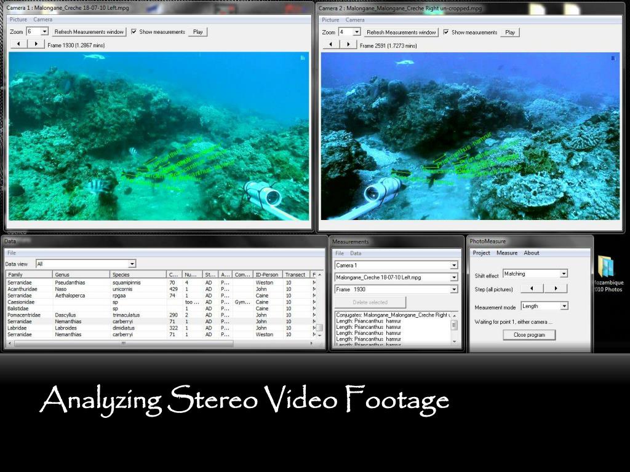Advance to next frame in Camera 1
The width and height of the screenshot is (630, 472).
36,44
